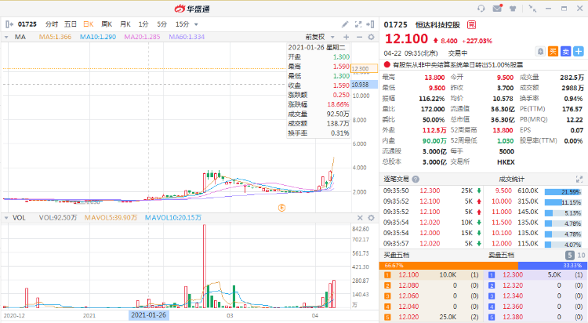Click the MA5:1.366 indicator label
The height and width of the screenshot is (323, 588).
click(x=55, y=37)
